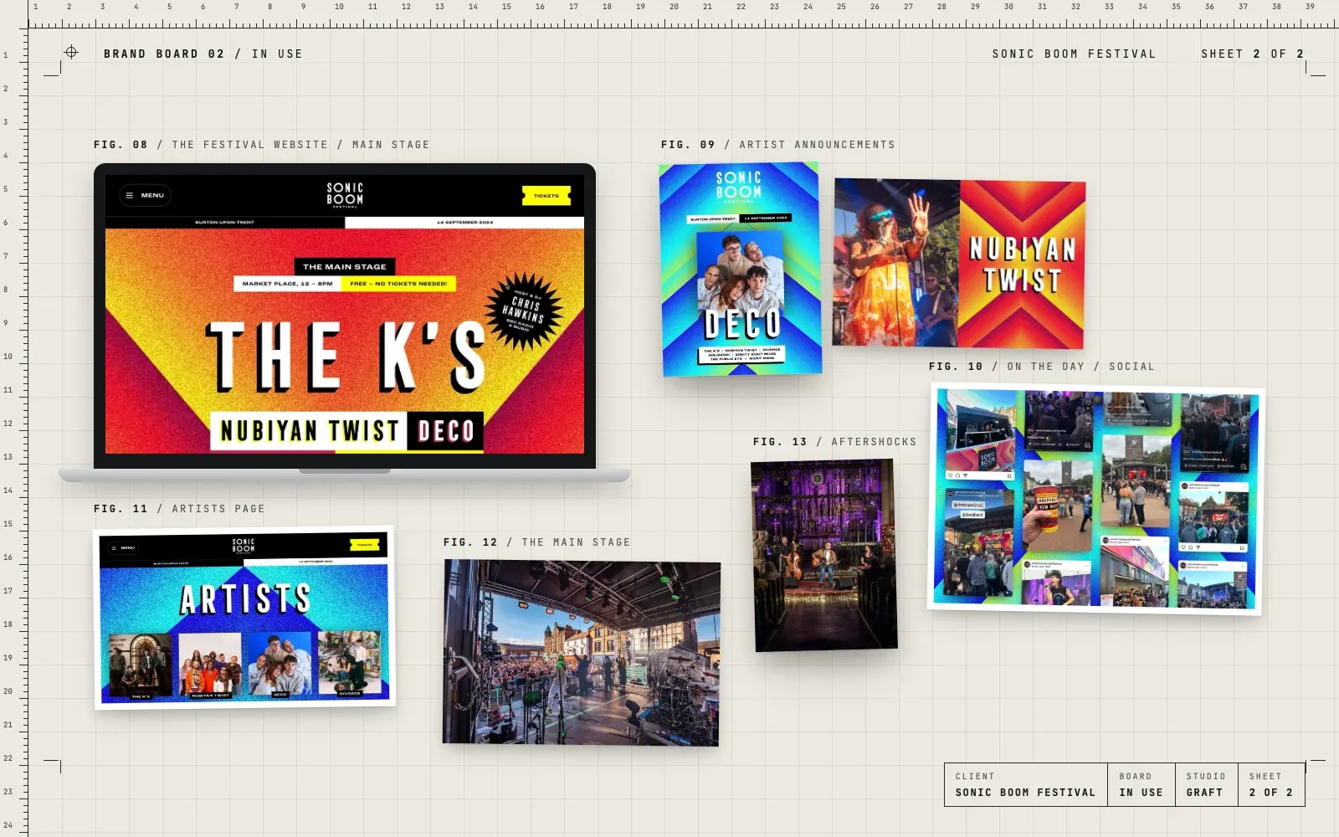1339x837 pixels.
Task: Click FREE – NO TICKETS NEEDED yellow tag
Action: [398, 284]
